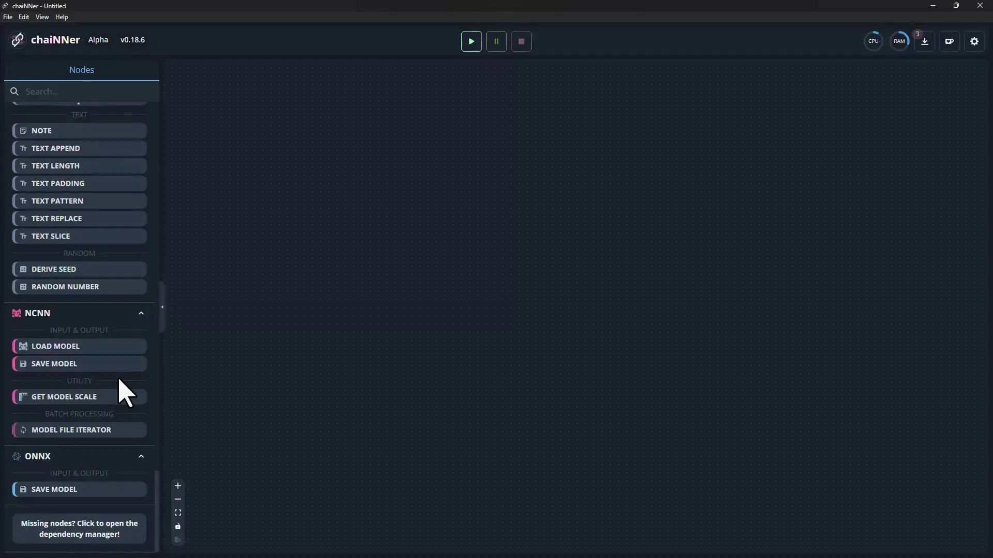
Task: Click the RAM usage indicator
Action: coord(899,41)
